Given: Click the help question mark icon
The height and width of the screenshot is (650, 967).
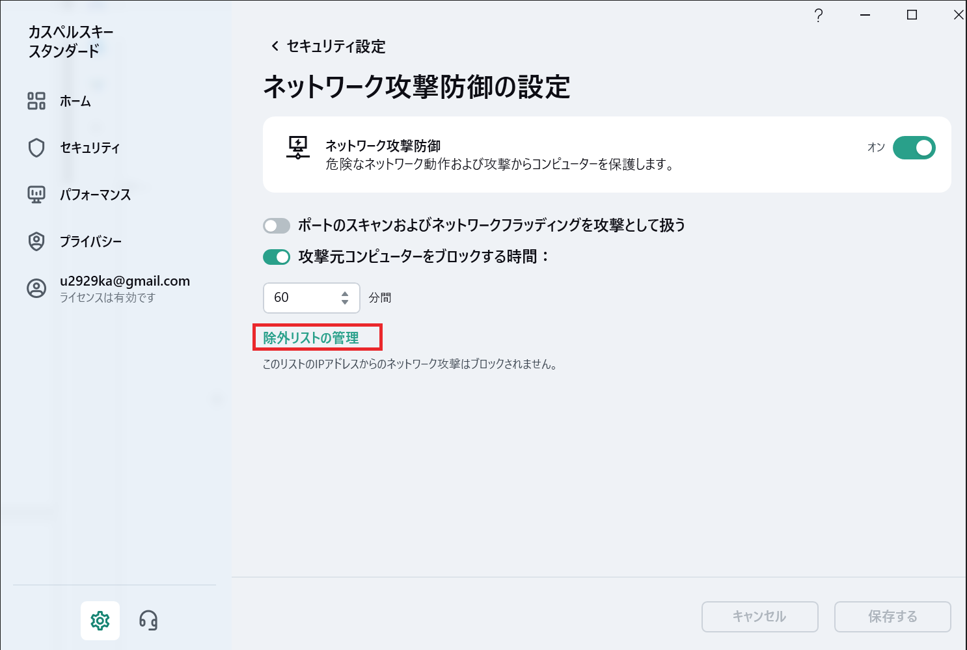Looking at the screenshot, I should (819, 16).
